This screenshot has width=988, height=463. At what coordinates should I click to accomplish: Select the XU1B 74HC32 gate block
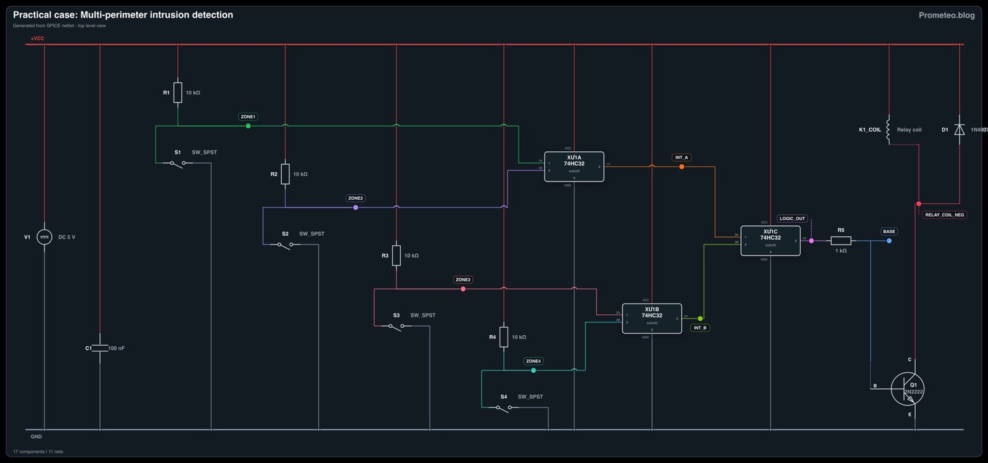[x=652, y=319]
